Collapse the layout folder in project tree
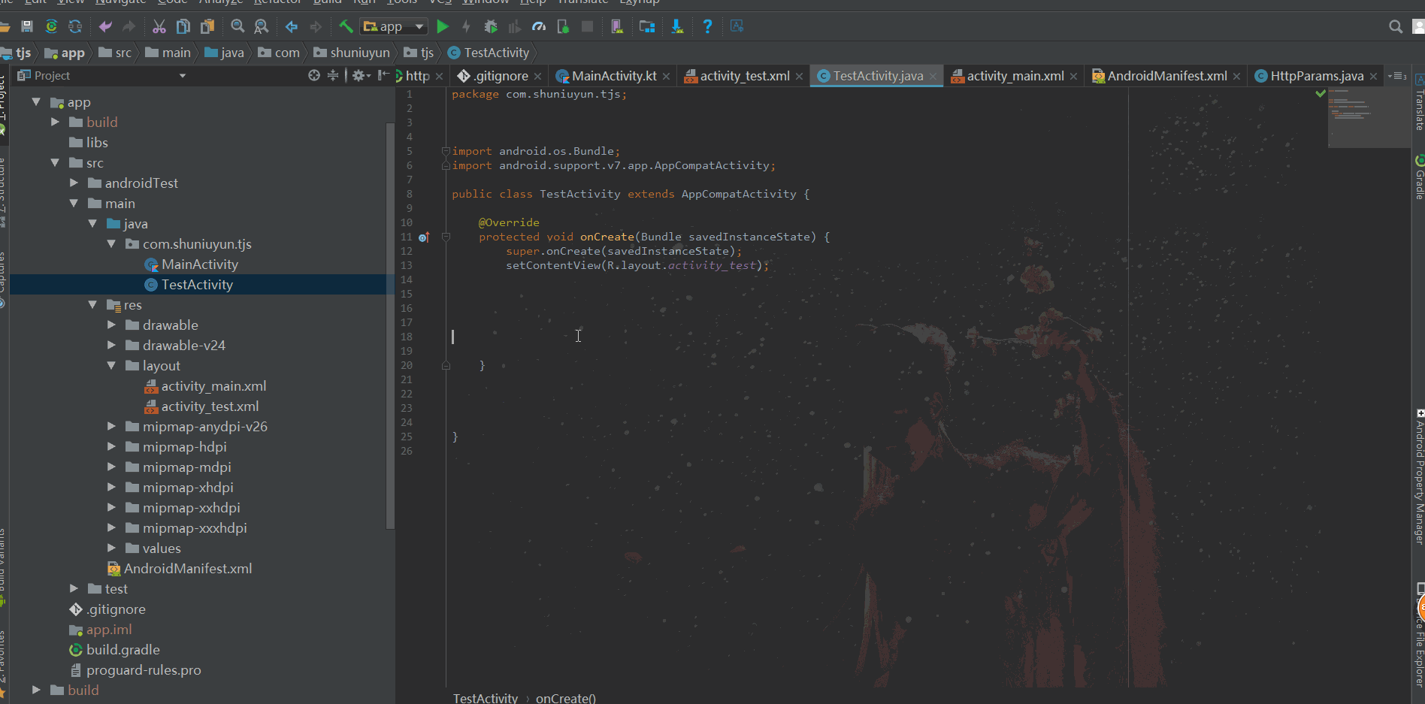1425x704 pixels. pos(111,366)
